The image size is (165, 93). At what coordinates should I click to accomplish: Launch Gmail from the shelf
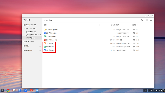14,90
